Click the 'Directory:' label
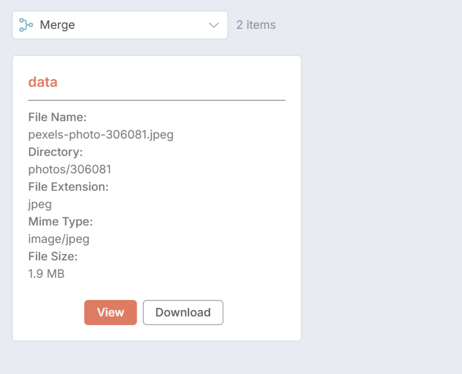 55,152
